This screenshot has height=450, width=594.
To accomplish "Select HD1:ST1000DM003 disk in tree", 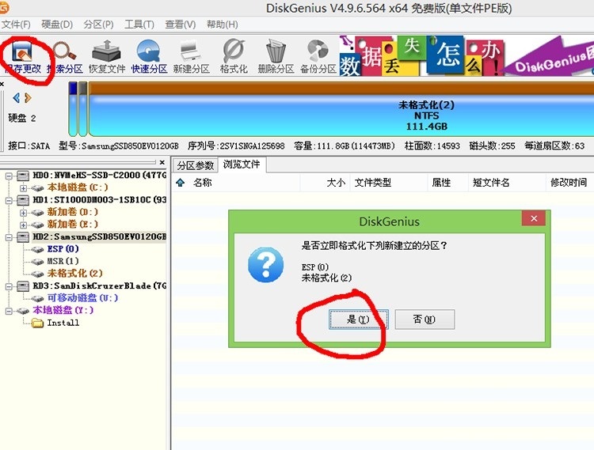I will point(99,199).
